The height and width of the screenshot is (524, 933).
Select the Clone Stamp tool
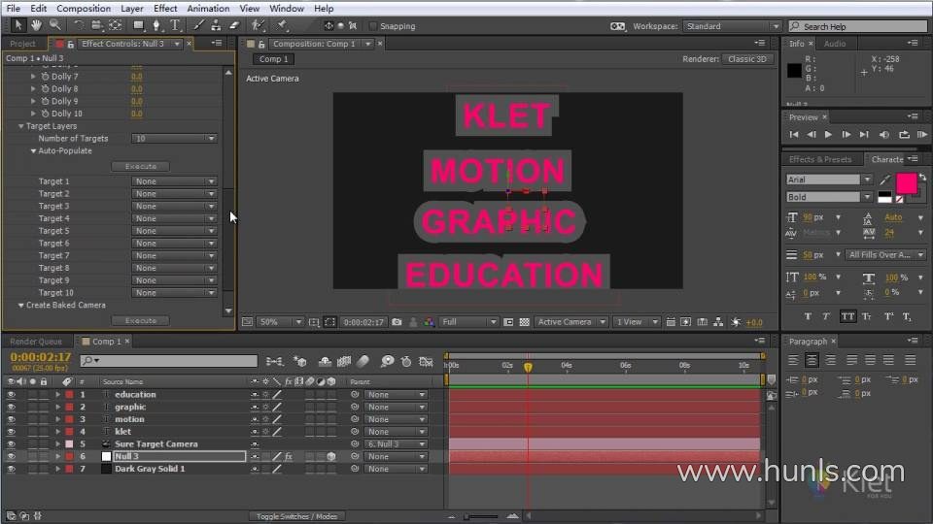point(216,25)
